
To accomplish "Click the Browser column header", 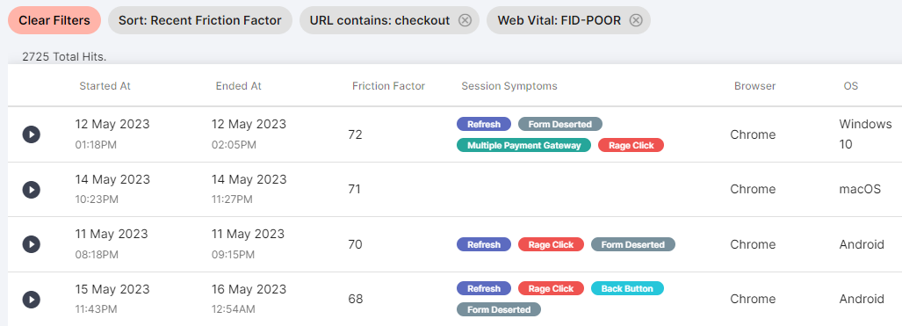I will tap(754, 86).
